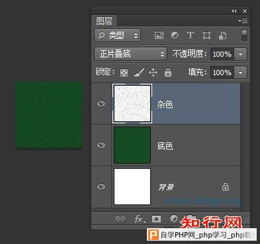
Task: Click the 底色 layer name
Action: 165,146
